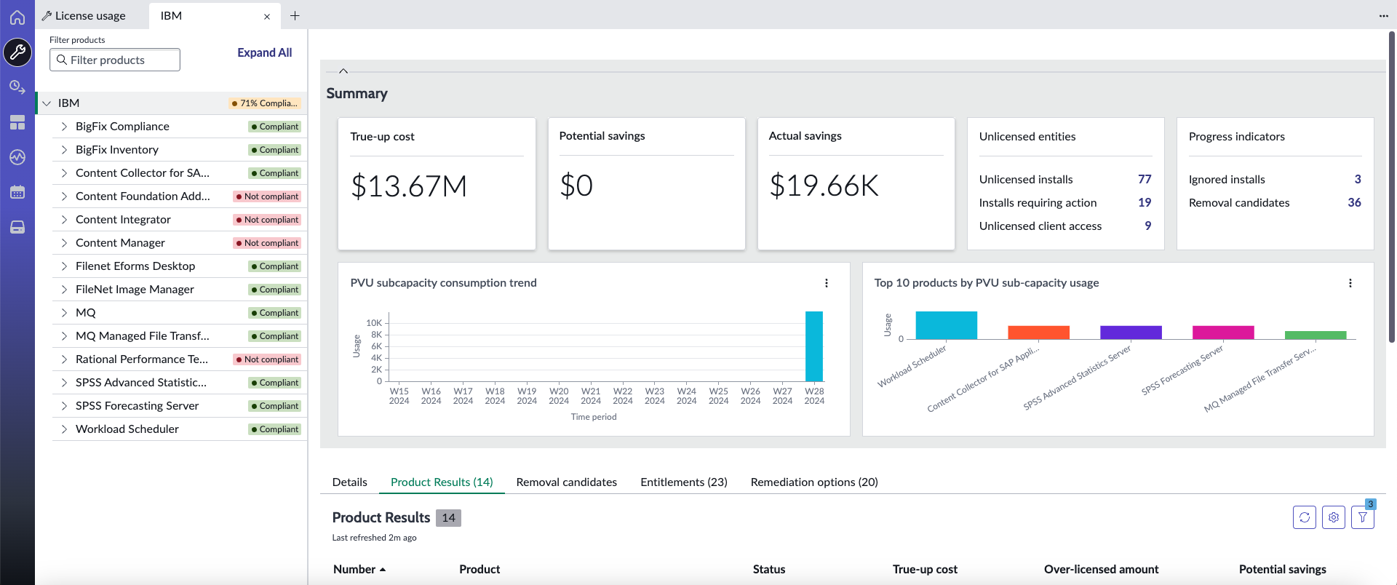Click the $13.67M True-up cost value
This screenshot has height=585, width=1397.
(x=409, y=186)
